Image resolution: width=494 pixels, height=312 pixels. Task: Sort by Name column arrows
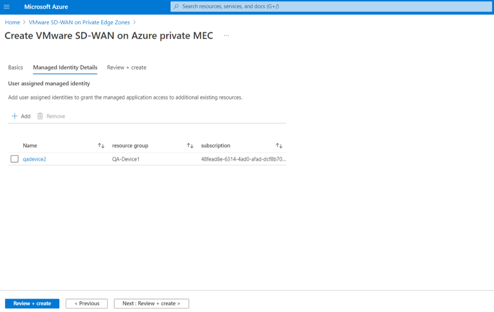tap(101, 146)
